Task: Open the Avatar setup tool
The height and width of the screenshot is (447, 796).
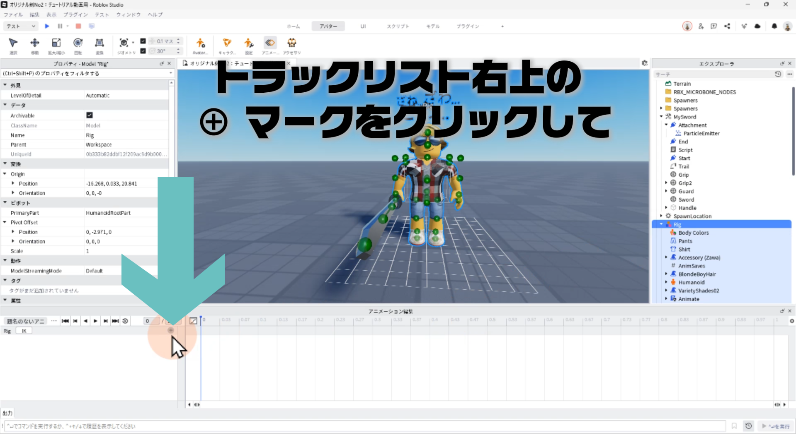Action: tap(200, 43)
